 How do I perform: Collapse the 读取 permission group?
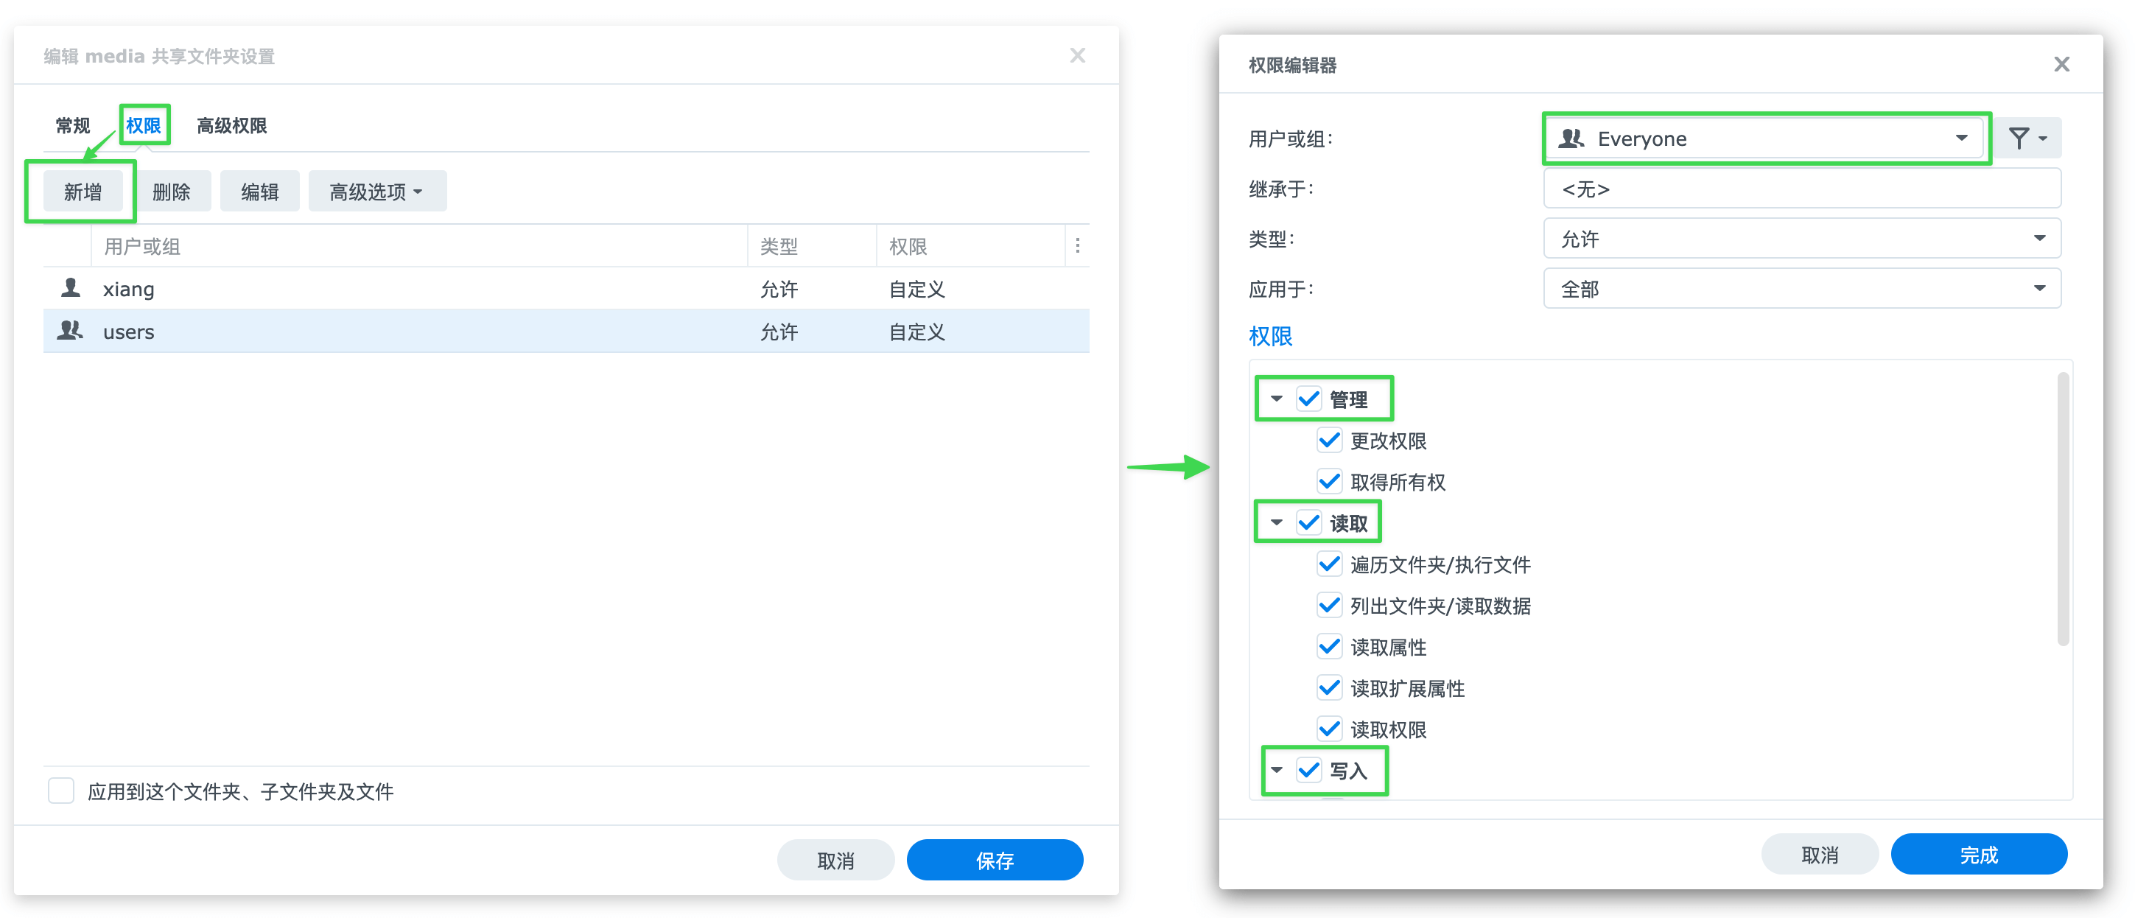[x=1276, y=523]
